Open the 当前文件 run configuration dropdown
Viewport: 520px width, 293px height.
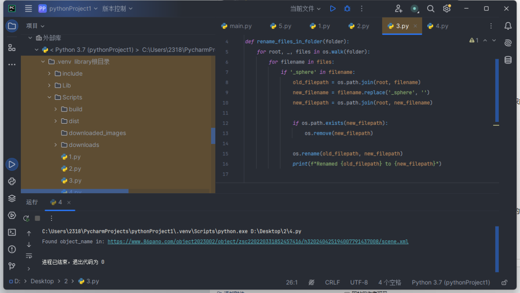[305, 9]
